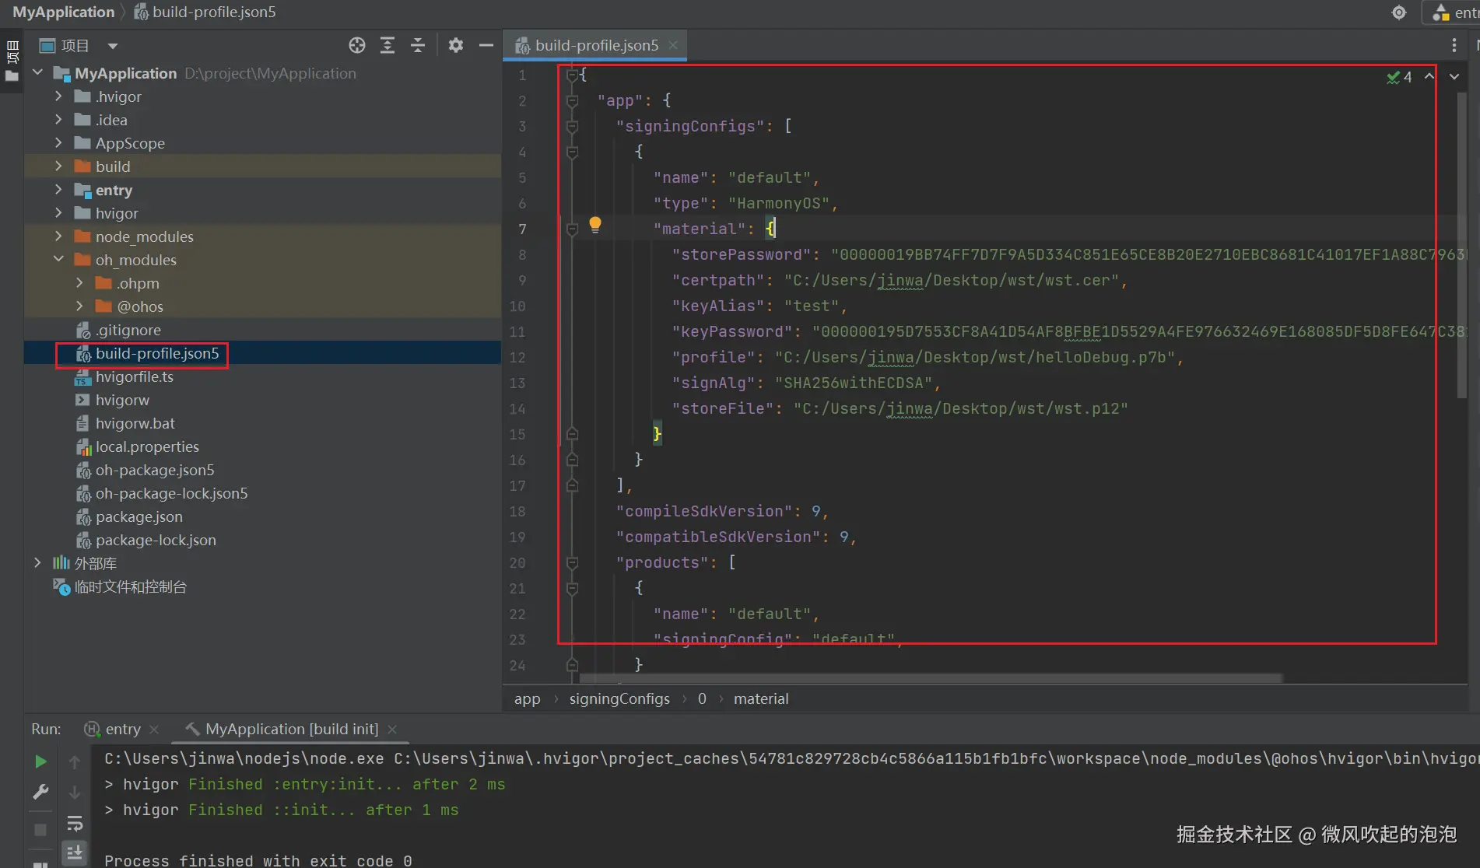This screenshot has height=868, width=1480.
Task: Click the wrench icon in Run panel
Action: point(41,792)
